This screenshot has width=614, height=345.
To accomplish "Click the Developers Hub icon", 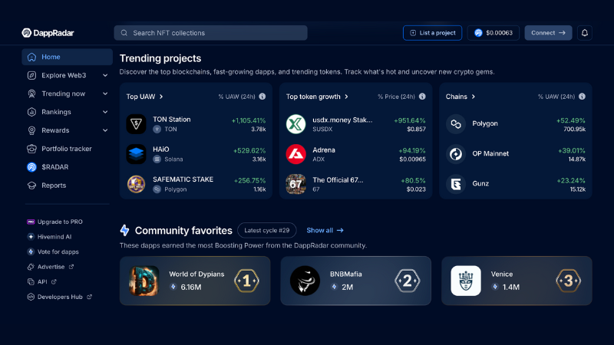I will pyautogui.click(x=31, y=297).
